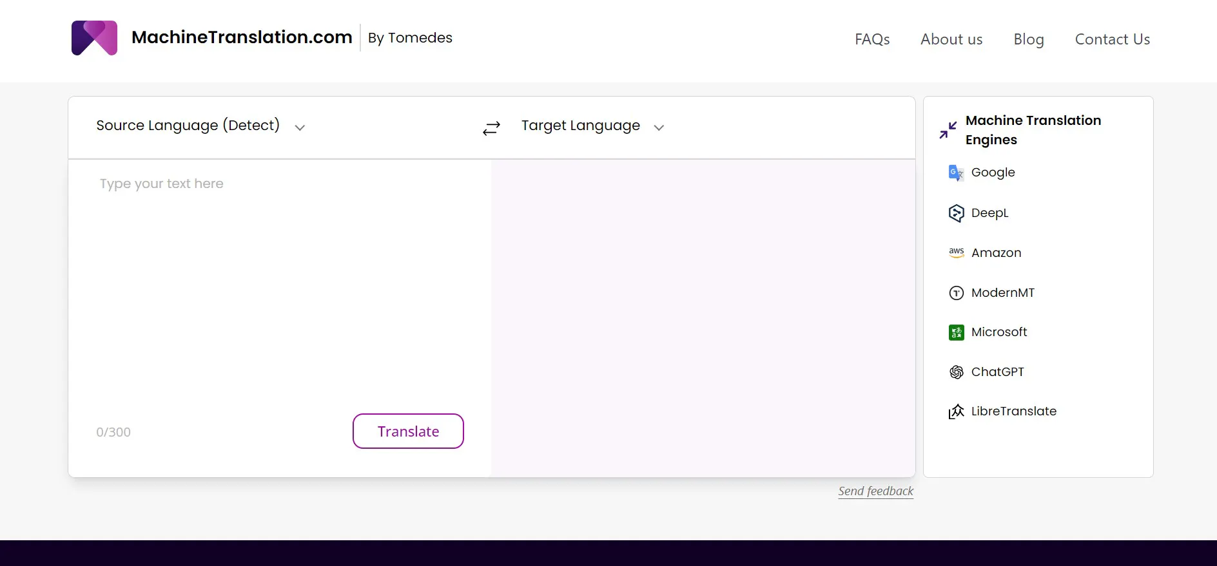Expand the target language chevron arrow
Viewport: 1217px width, 566px height.
tap(659, 127)
